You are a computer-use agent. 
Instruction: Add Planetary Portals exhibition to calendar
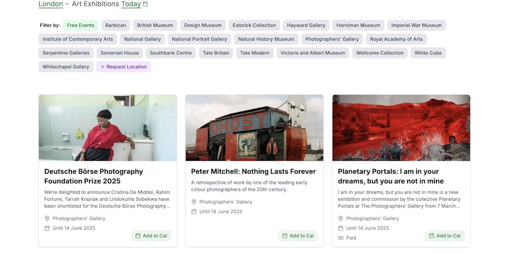444,236
